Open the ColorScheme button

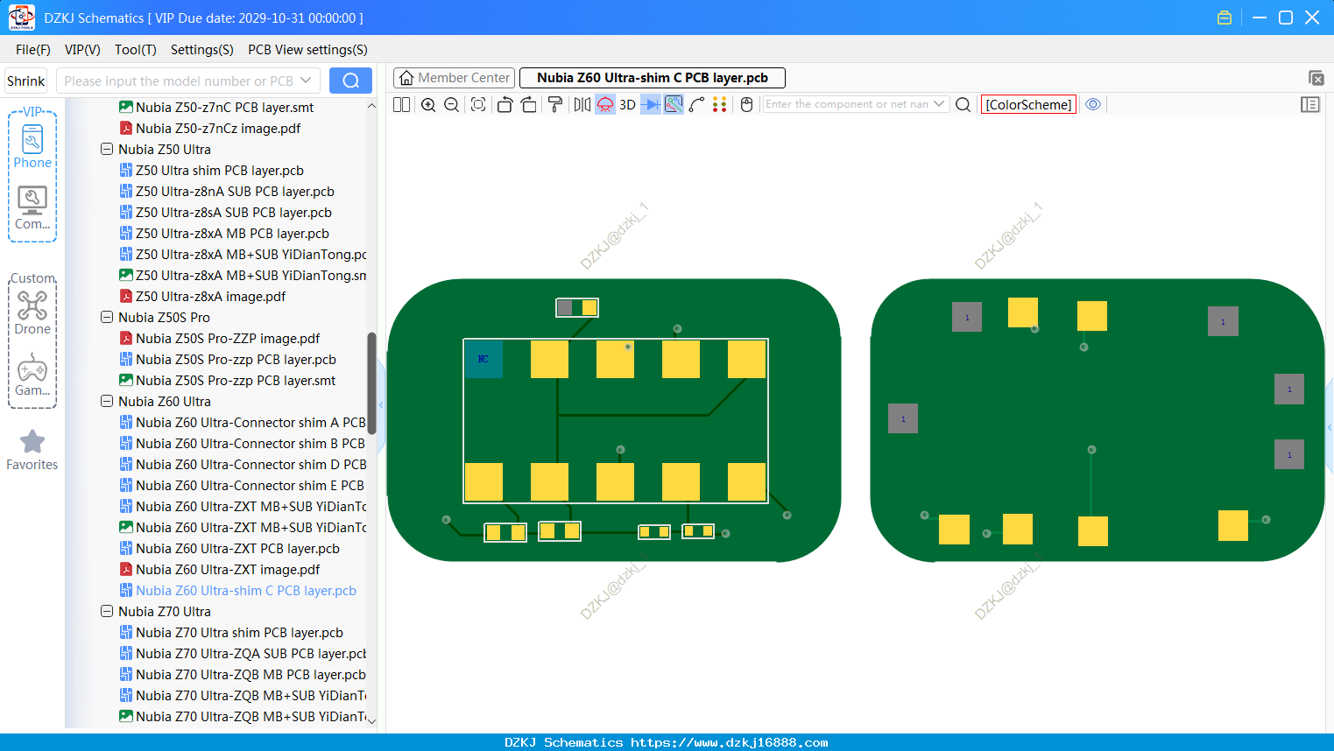1028,104
